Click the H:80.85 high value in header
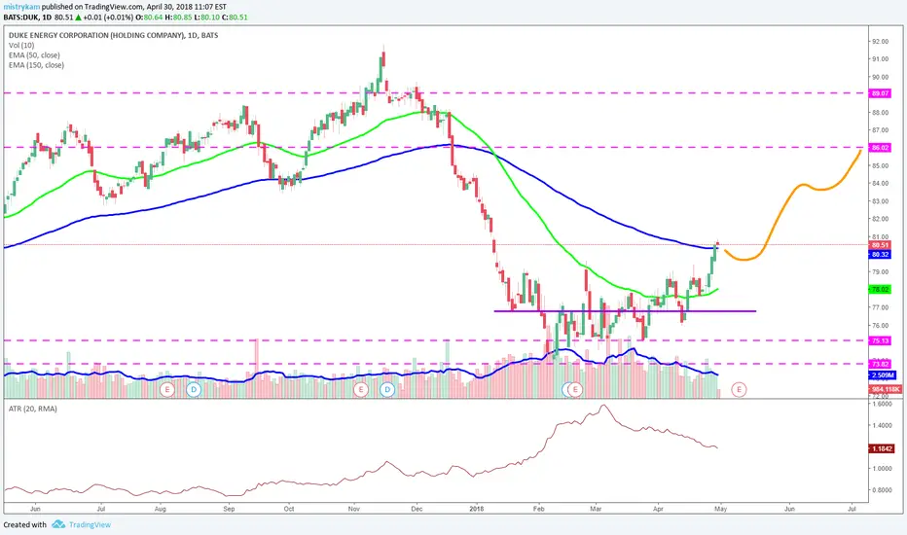This screenshot has height=535, width=907. [x=180, y=18]
